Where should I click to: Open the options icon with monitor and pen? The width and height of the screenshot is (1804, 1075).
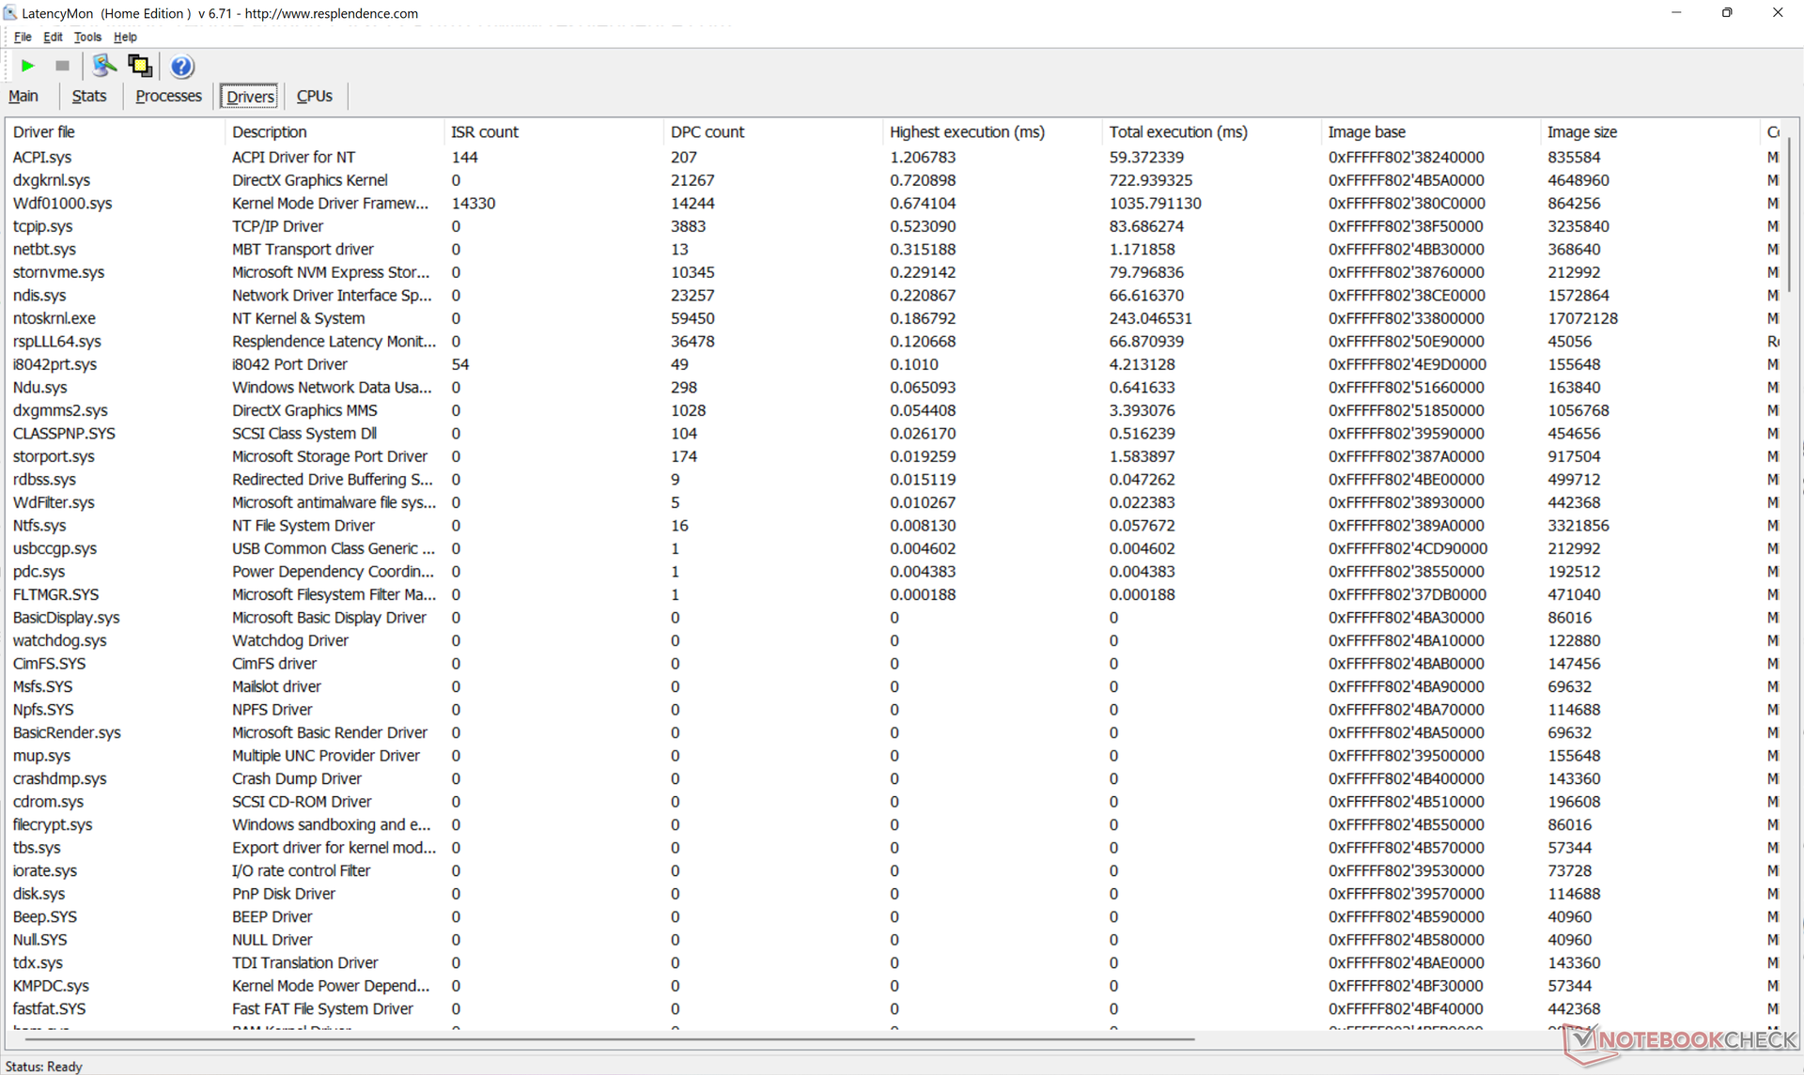(103, 66)
